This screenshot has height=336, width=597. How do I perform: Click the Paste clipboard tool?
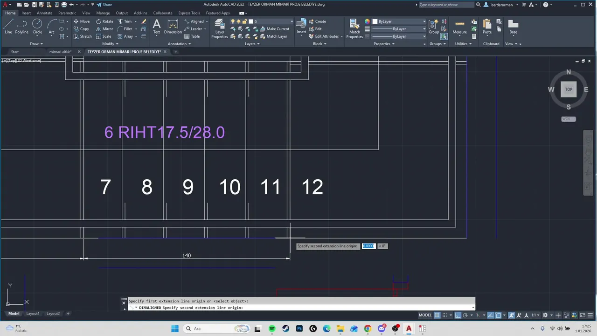pos(487,26)
